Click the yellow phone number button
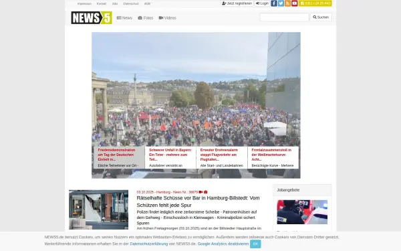 315,3
